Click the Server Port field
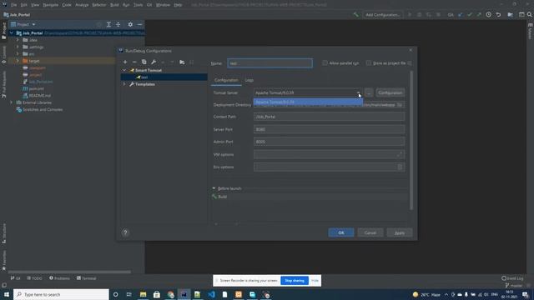This screenshot has height=300, width=534. (x=330, y=129)
